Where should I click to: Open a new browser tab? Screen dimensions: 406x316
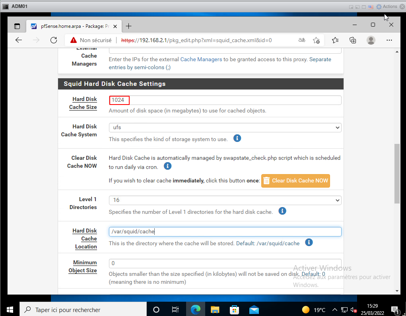coord(128,26)
